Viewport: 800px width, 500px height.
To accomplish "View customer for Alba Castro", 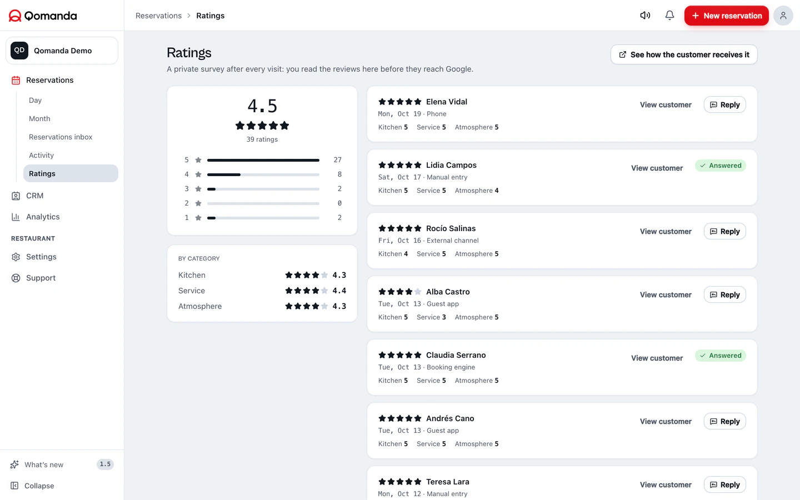I will point(666,294).
